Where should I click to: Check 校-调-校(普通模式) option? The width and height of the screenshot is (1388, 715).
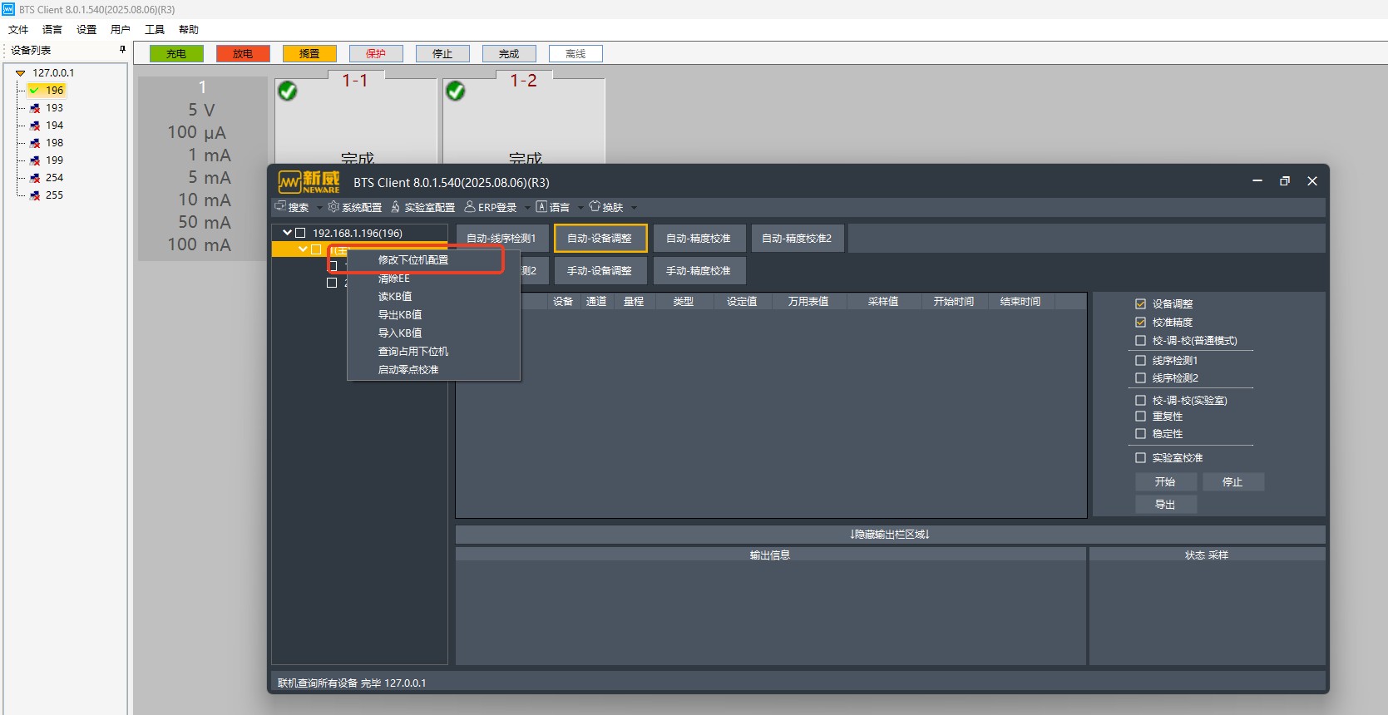click(x=1140, y=340)
